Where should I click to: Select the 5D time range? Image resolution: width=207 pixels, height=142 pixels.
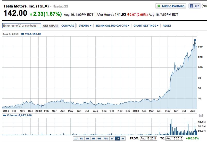click(x=81, y=139)
